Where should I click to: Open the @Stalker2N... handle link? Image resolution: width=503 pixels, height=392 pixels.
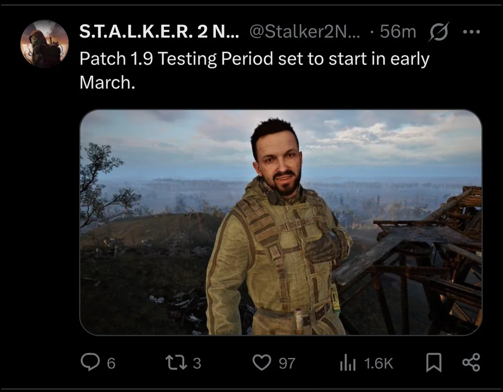pos(305,32)
